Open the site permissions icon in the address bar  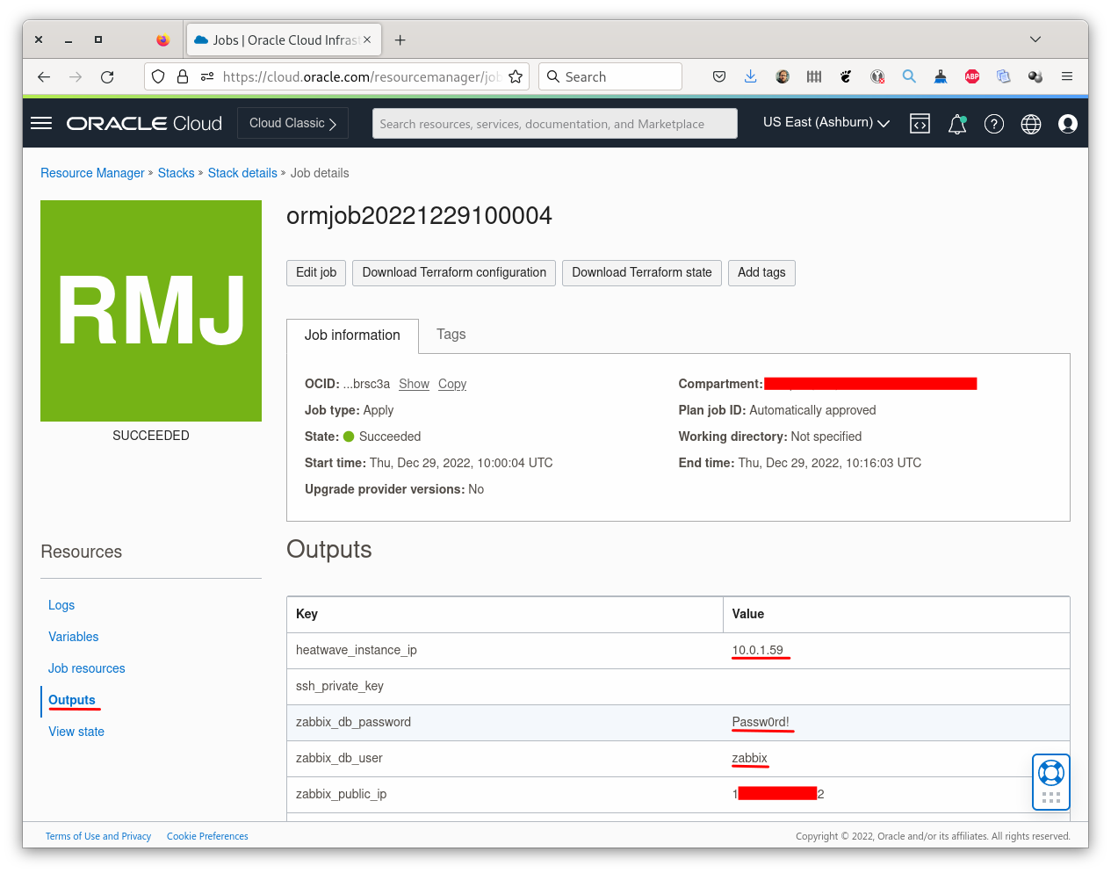tap(207, 76)
